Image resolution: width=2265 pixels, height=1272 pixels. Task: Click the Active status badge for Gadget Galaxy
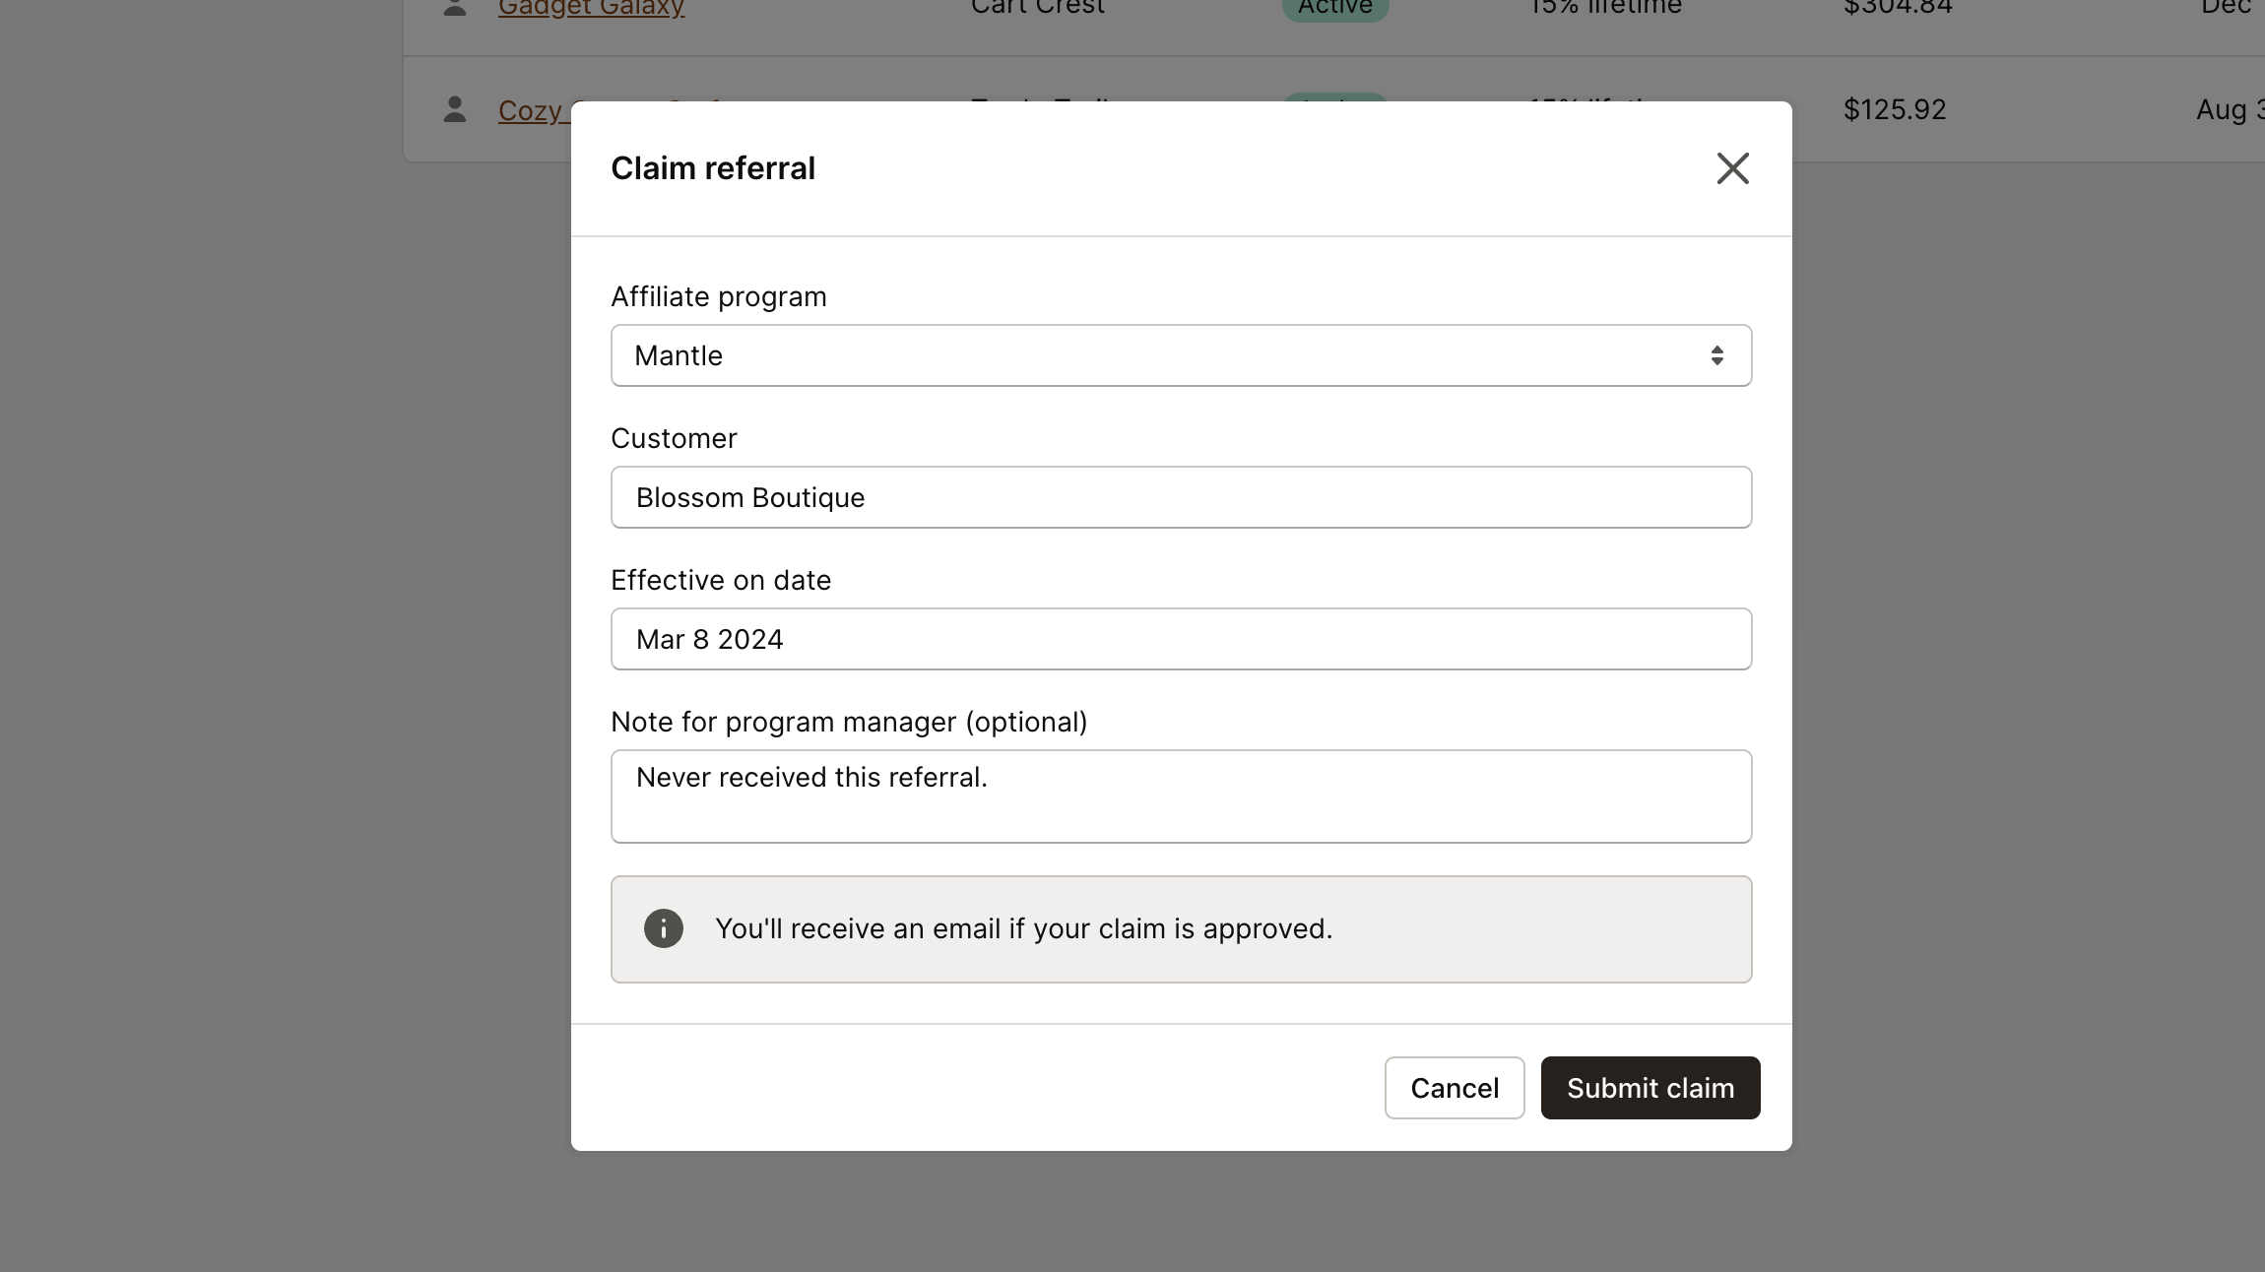(1334, 7)
